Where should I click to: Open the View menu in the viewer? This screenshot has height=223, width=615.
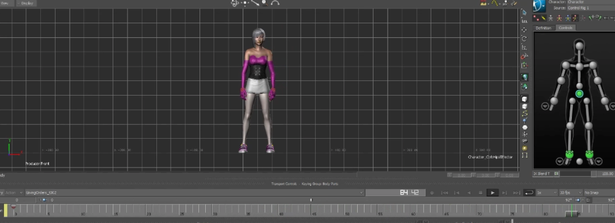[x=5, y=3]
